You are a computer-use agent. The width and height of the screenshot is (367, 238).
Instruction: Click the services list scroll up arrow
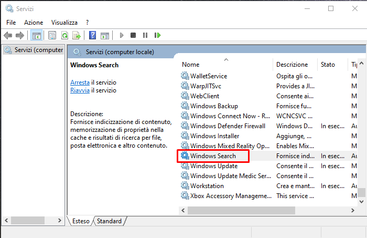coord(361,64)
